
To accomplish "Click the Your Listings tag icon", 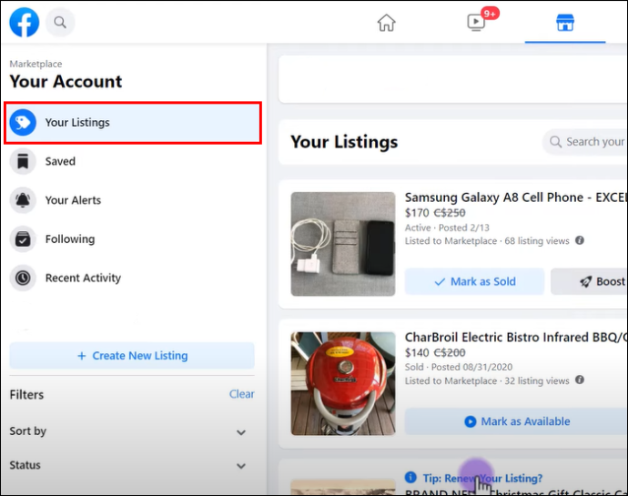I will coord(23,122).
